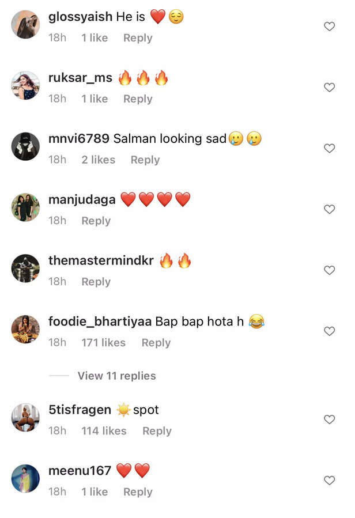Like glossyaish's comment using the heart icon
The width and height of the screenshot is (355, 518).
tap(329, 27)
